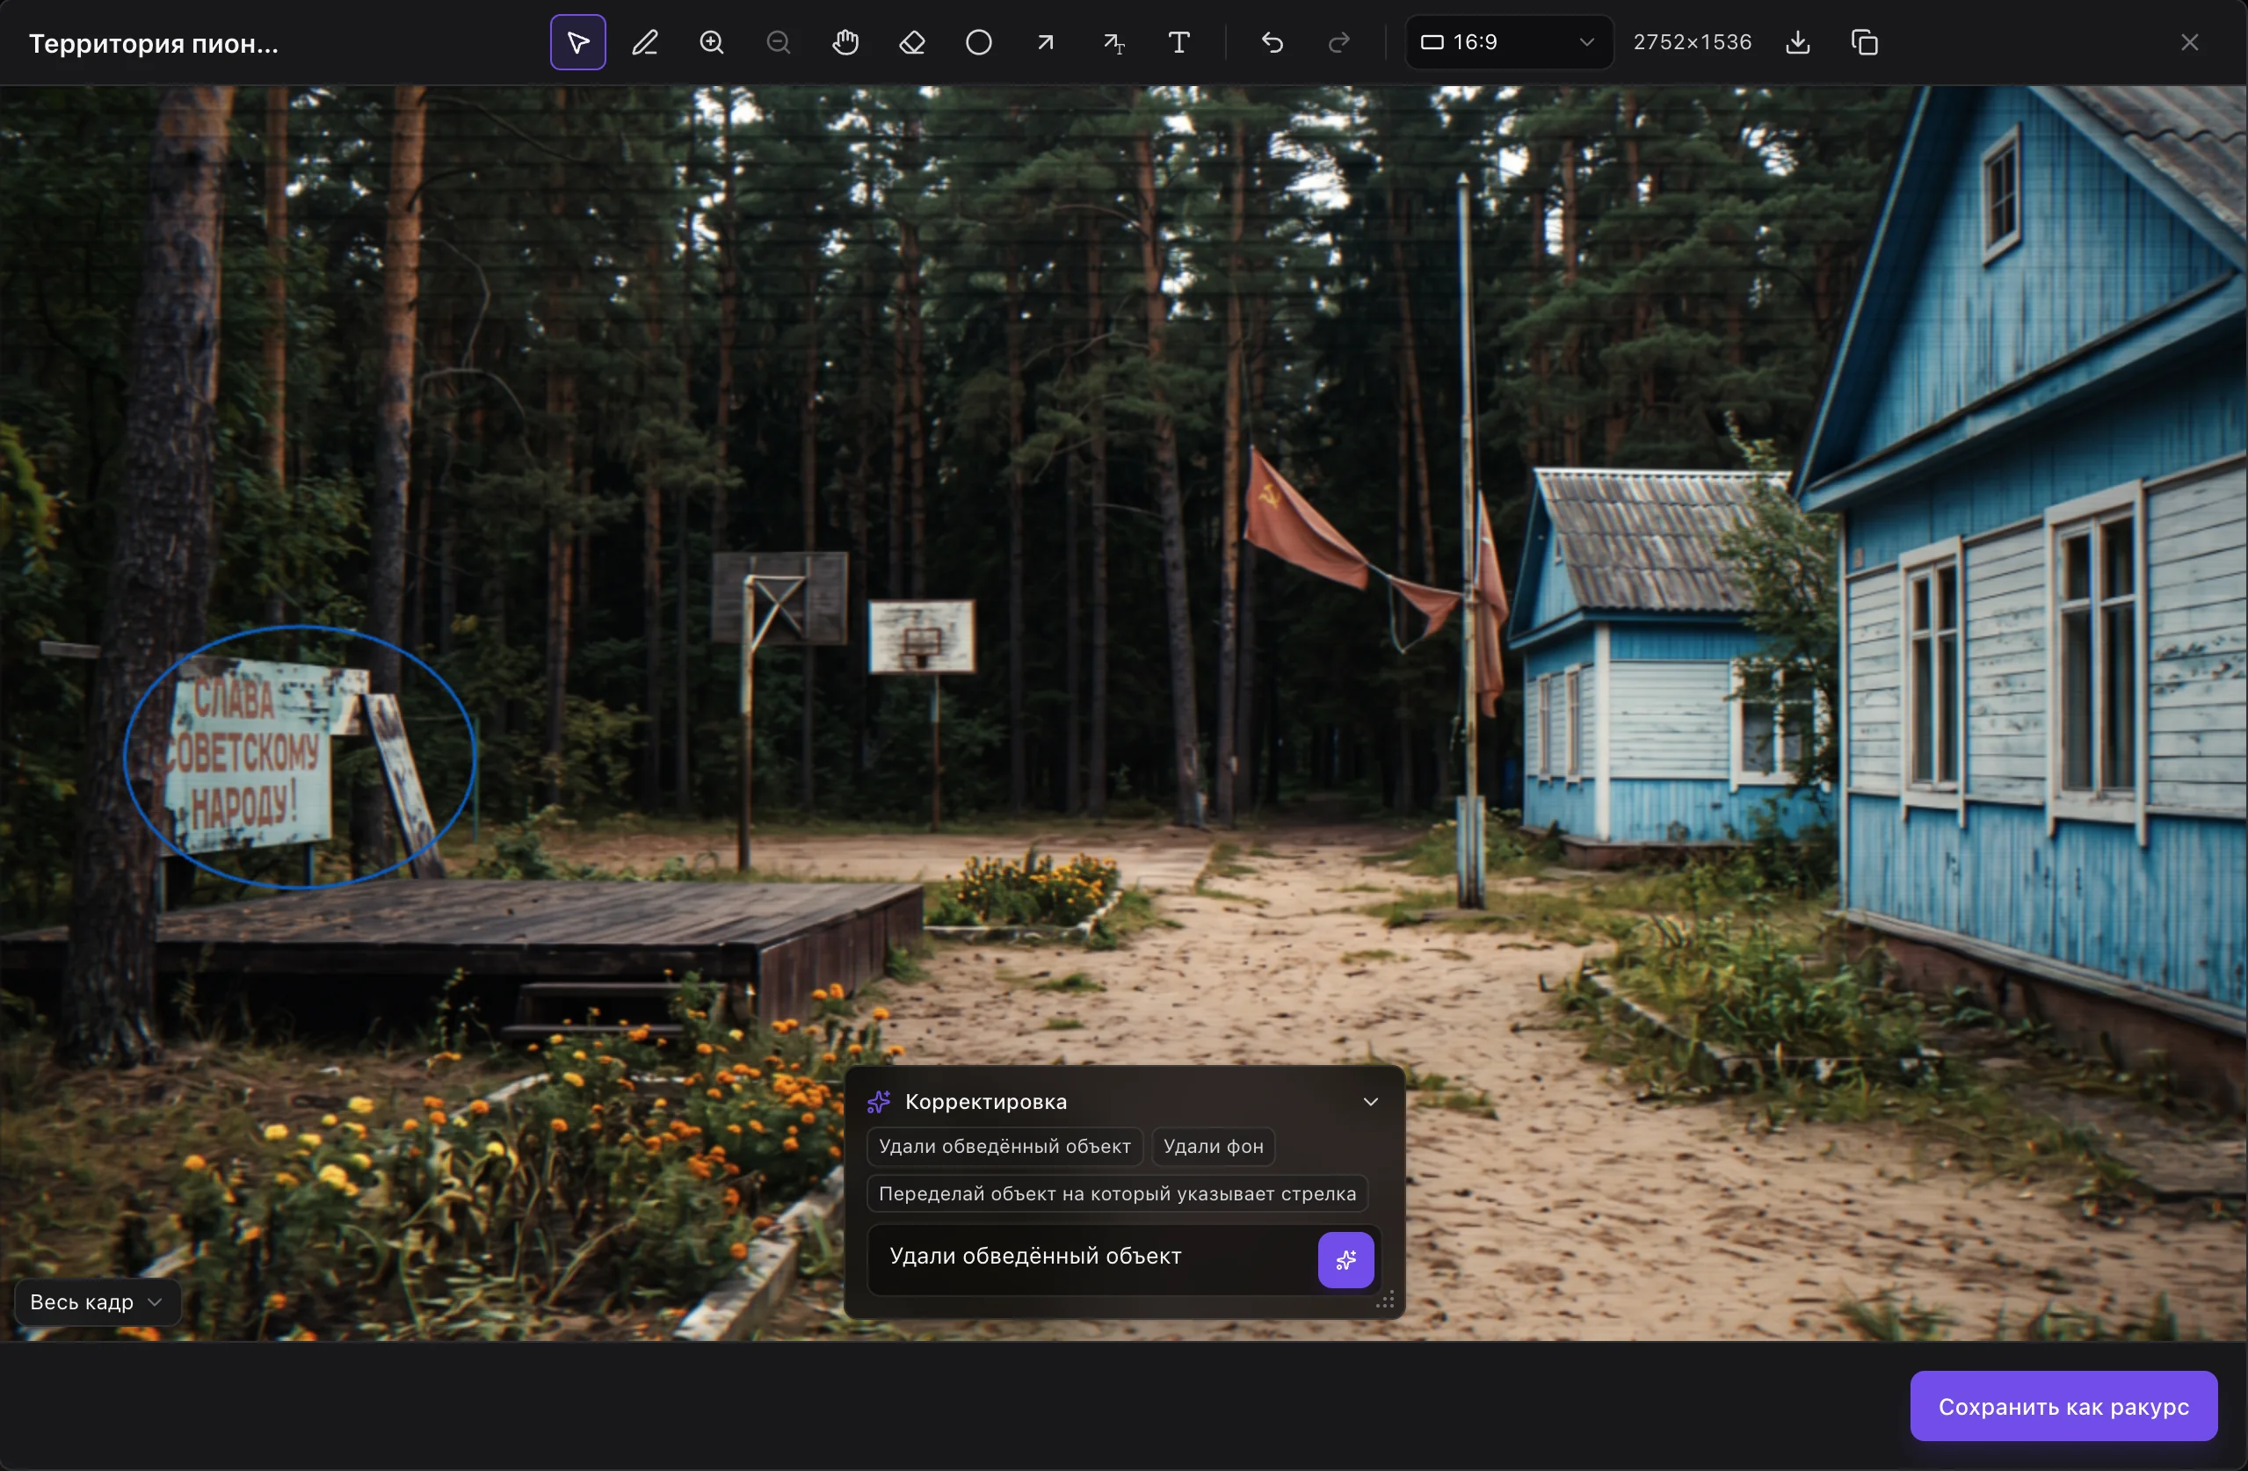Choose the text tool
This screenshot has width=2248, height=1471.
(x=1178, y=42)
